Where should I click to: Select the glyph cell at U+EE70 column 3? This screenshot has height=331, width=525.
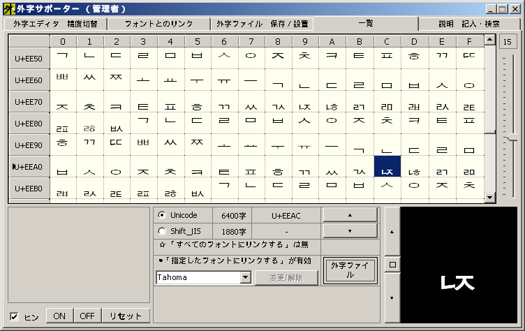click(143, 101)
